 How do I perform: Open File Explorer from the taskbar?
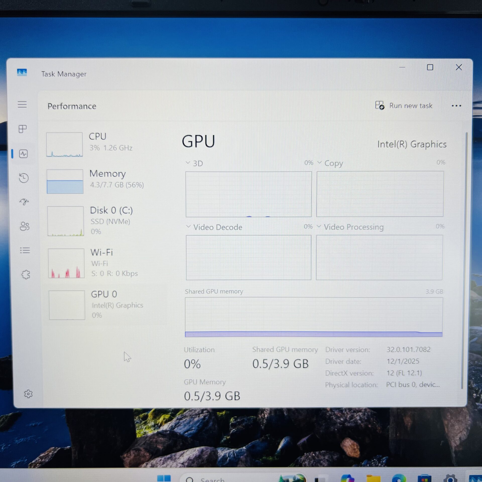[373, 478]
